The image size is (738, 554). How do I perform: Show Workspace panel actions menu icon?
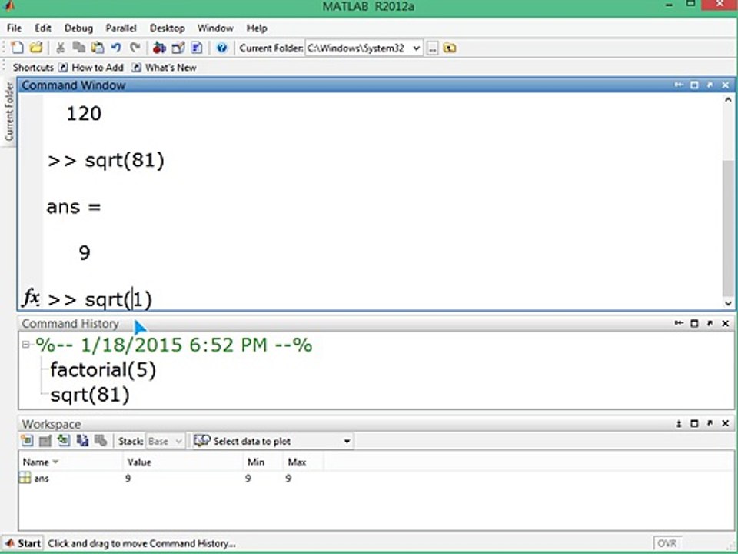click(679, 423)
